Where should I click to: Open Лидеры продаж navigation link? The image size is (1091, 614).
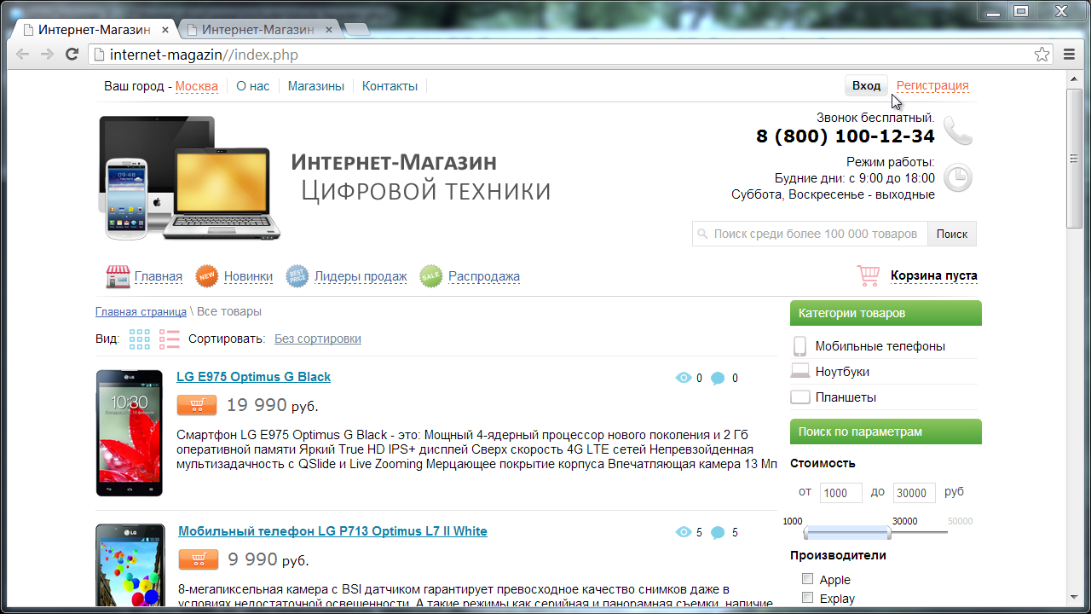361,276
